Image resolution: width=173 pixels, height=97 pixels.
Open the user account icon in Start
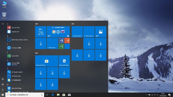[x=3, y=79]
